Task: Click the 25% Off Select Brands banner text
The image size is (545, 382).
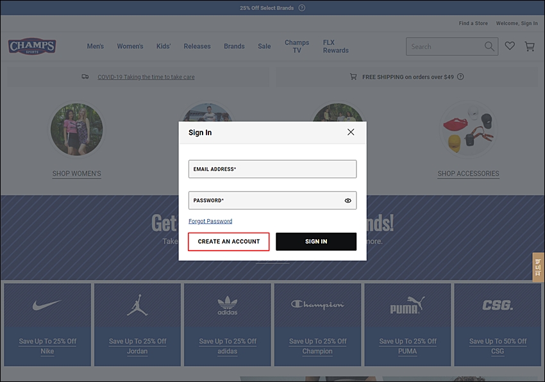Action: pyautogui.click(x=267, y=8)
